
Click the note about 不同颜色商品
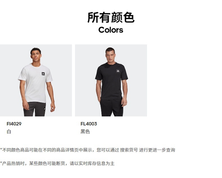(x=88, y=150)
